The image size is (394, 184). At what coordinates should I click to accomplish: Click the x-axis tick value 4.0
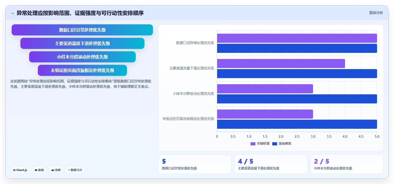[x=345, y=136]
